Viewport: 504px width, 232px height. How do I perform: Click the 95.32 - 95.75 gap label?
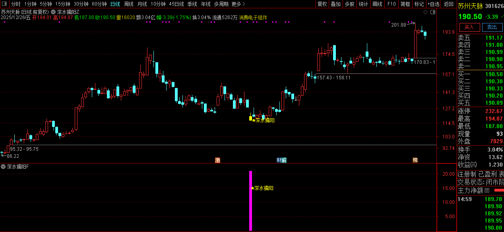(x=24, y=149)
